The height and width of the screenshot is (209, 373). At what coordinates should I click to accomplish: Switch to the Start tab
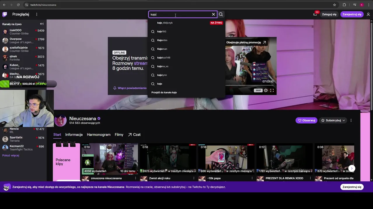pos(57,135)
